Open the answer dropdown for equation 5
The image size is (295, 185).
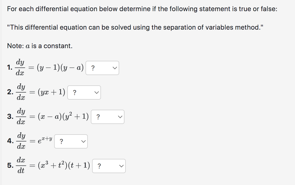[x=109, y=166]
